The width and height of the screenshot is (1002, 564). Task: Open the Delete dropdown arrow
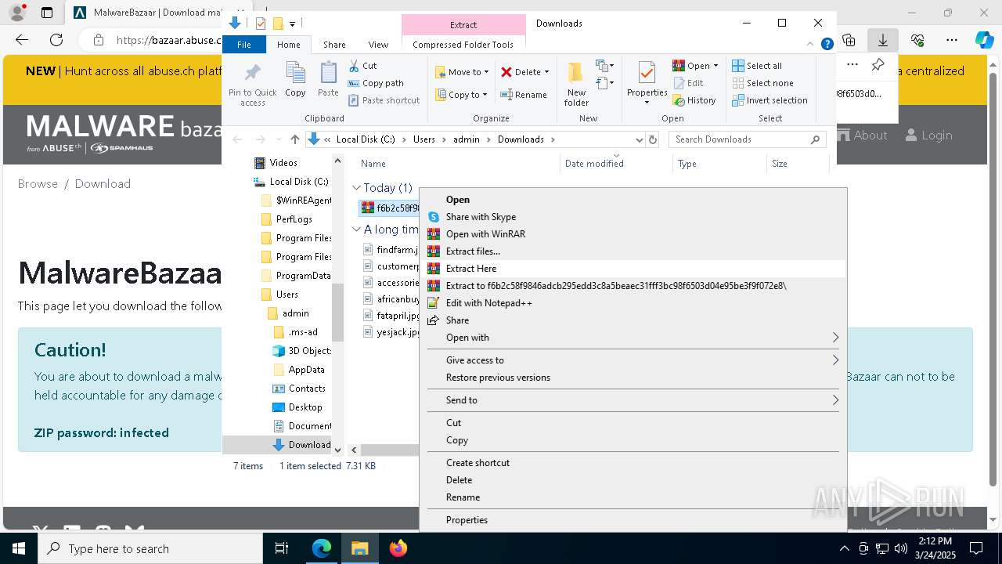click(546, 72)
